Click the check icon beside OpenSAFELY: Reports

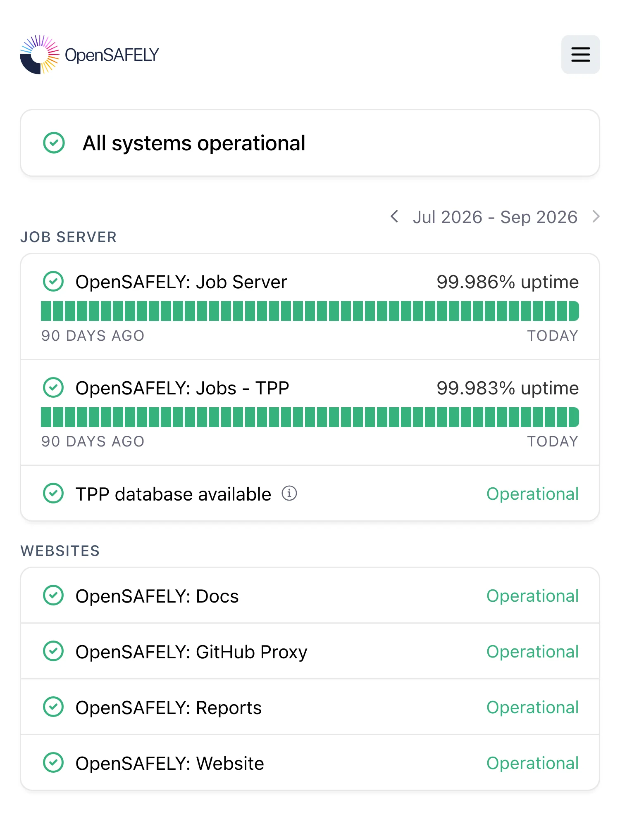coord(53,707)
